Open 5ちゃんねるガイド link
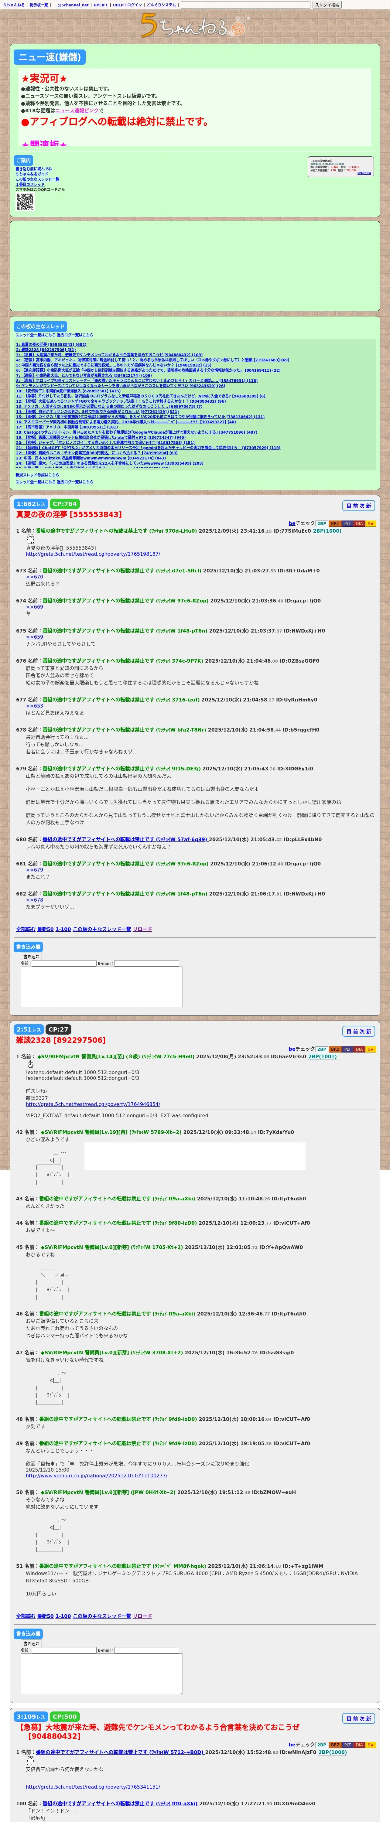 (x=32, y=174)
